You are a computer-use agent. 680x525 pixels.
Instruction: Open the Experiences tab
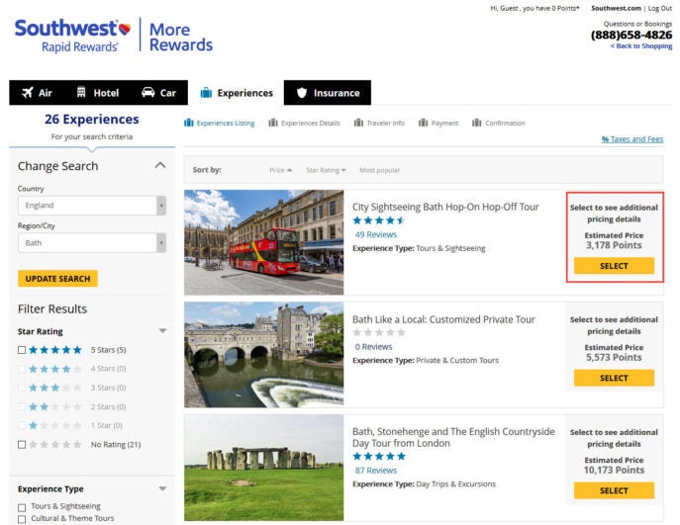tap(237, 93)
